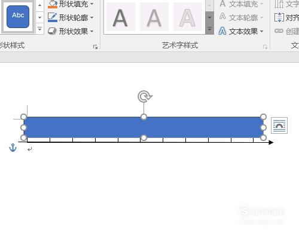Choose the medium gray WordArt A style
Viewport: 299px width, 239px height.
tap(154, 17)
